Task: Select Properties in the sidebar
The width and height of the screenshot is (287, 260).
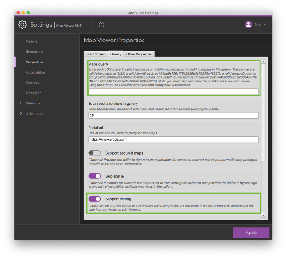Action: click(x=34, y=62)
